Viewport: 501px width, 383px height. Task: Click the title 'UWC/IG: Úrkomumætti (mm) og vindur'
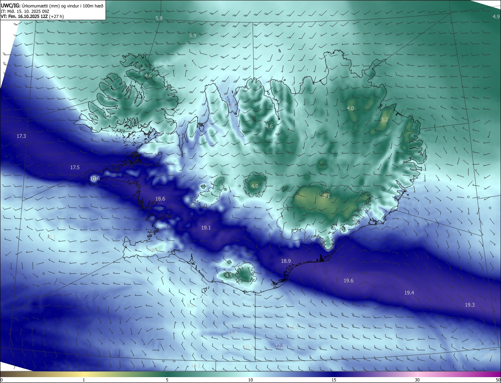pyautogui.click(x=52, y=5)
